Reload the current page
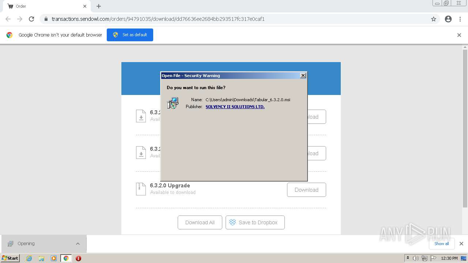Image resolution: width=468 pixels, height=263 pixels. 31,19
